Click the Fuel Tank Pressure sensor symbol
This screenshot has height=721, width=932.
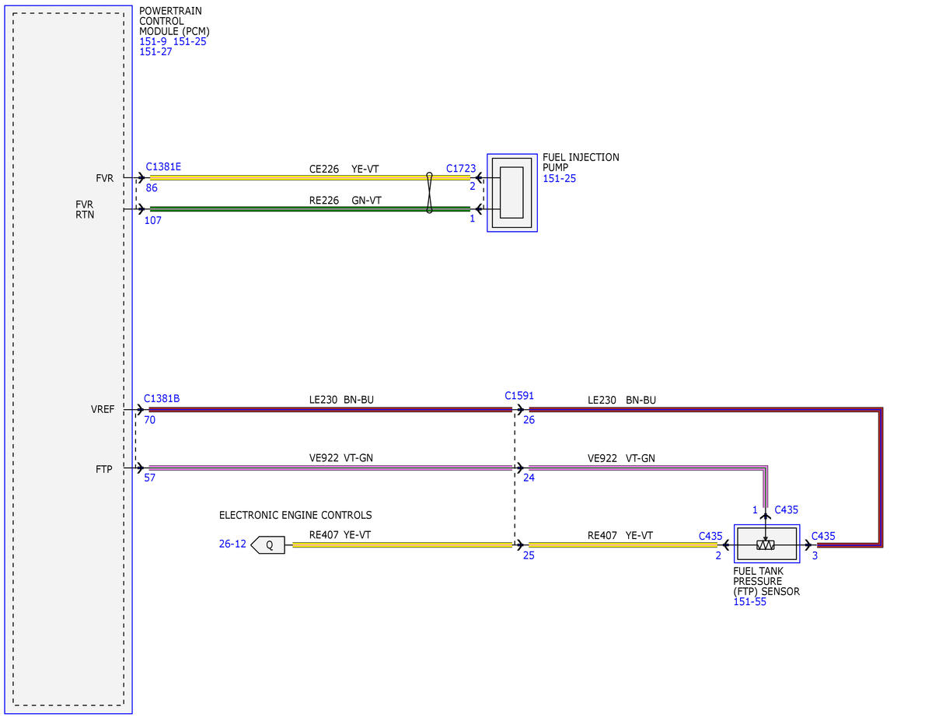766,544
